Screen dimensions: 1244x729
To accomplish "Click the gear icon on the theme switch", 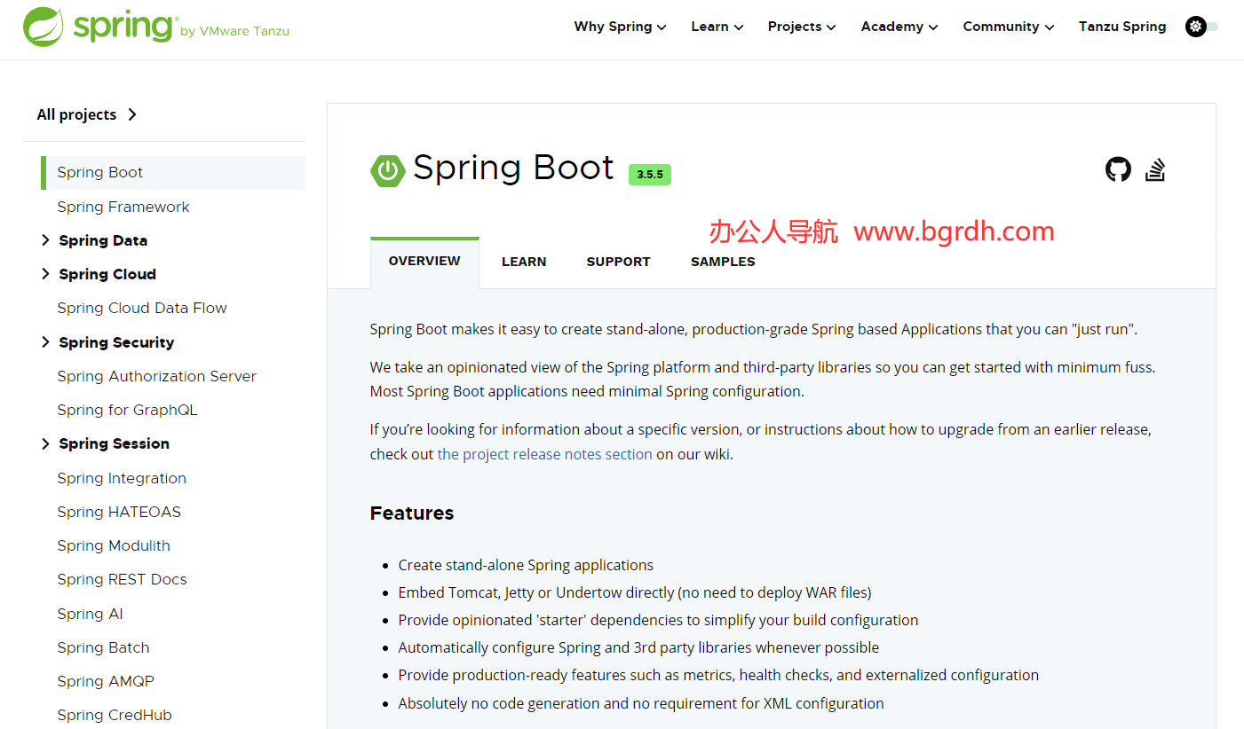I will coord(1195,26).
